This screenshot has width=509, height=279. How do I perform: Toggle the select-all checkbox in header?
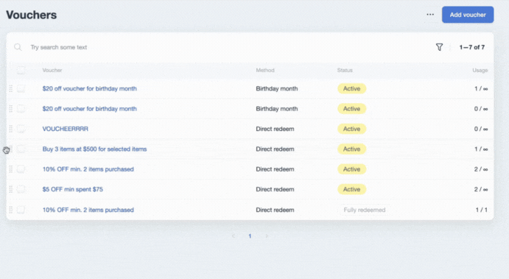[x=21, y=70]
